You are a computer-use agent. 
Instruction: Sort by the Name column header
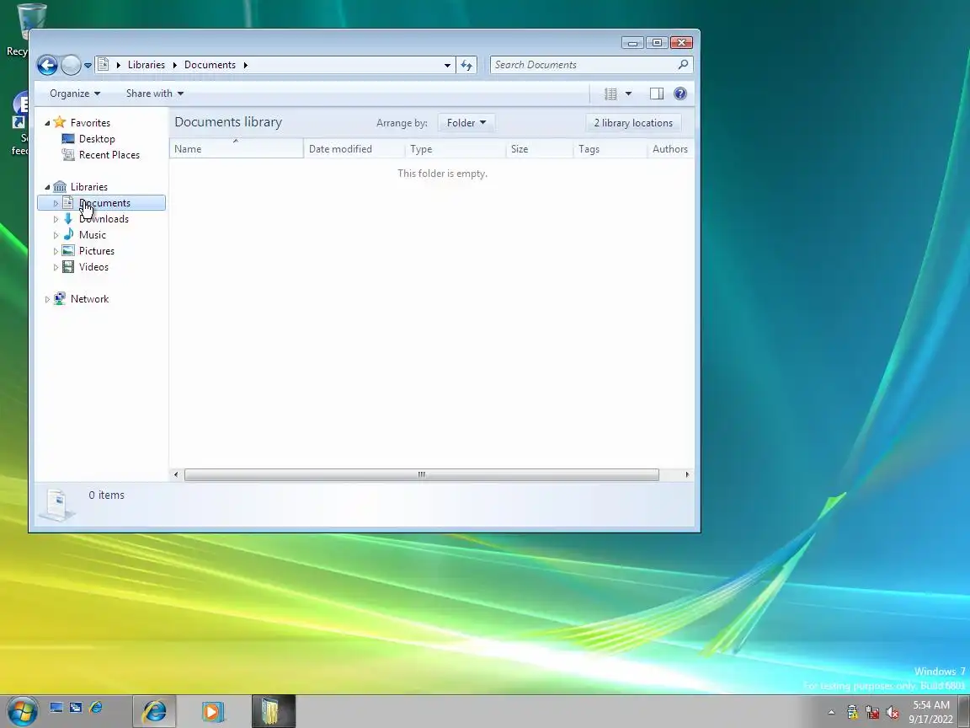[x=237, y=149]
